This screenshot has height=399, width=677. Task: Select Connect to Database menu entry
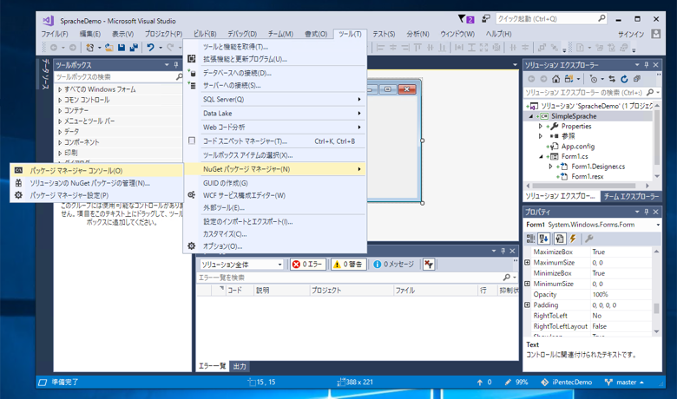point(275,73)
